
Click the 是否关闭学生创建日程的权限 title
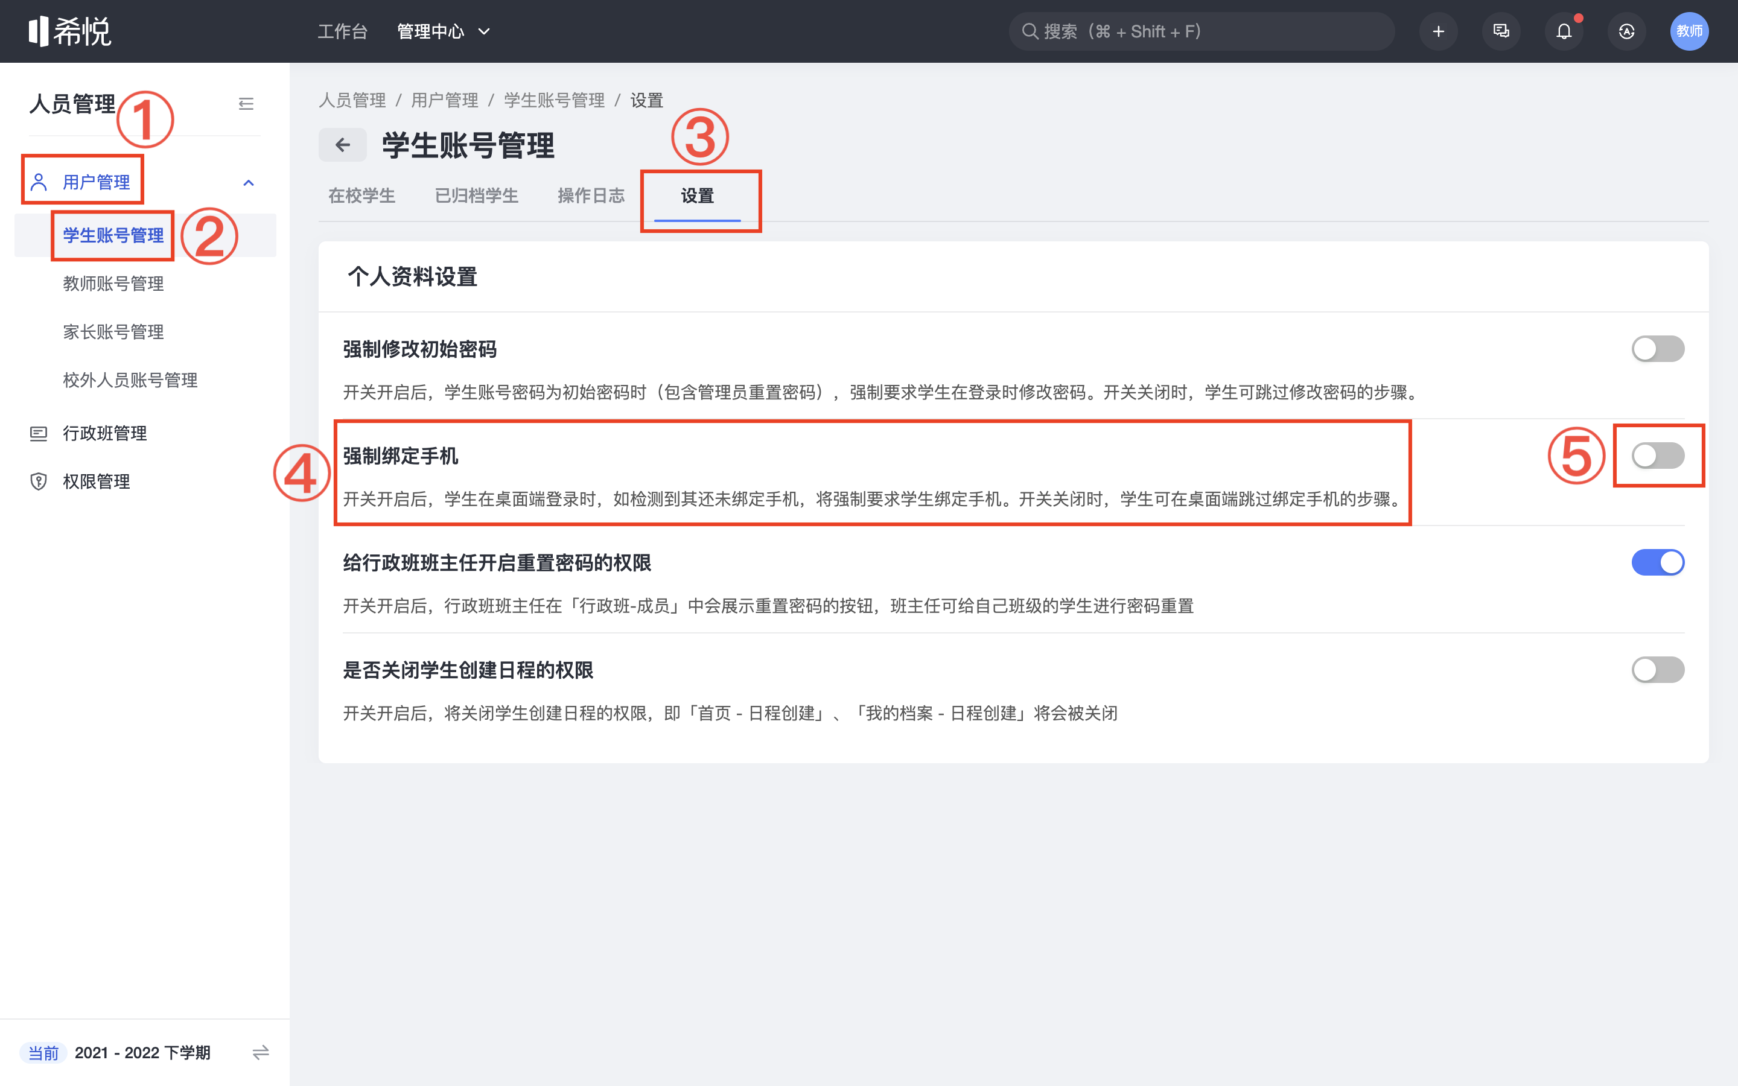click(x=468, y=670)
